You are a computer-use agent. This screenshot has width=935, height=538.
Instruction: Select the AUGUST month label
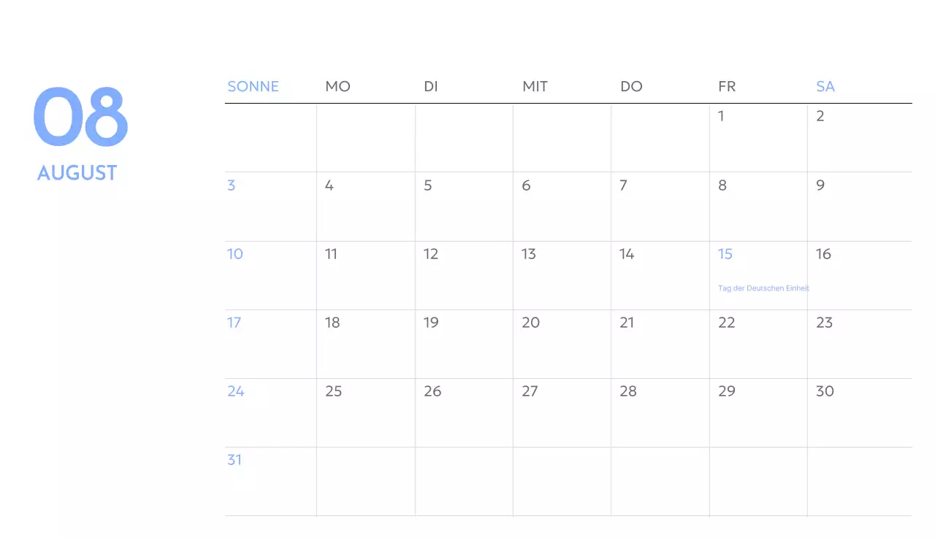pos(77,173)
